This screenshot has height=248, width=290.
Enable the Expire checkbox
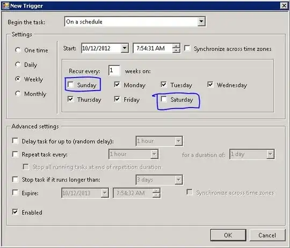(15, 193)
